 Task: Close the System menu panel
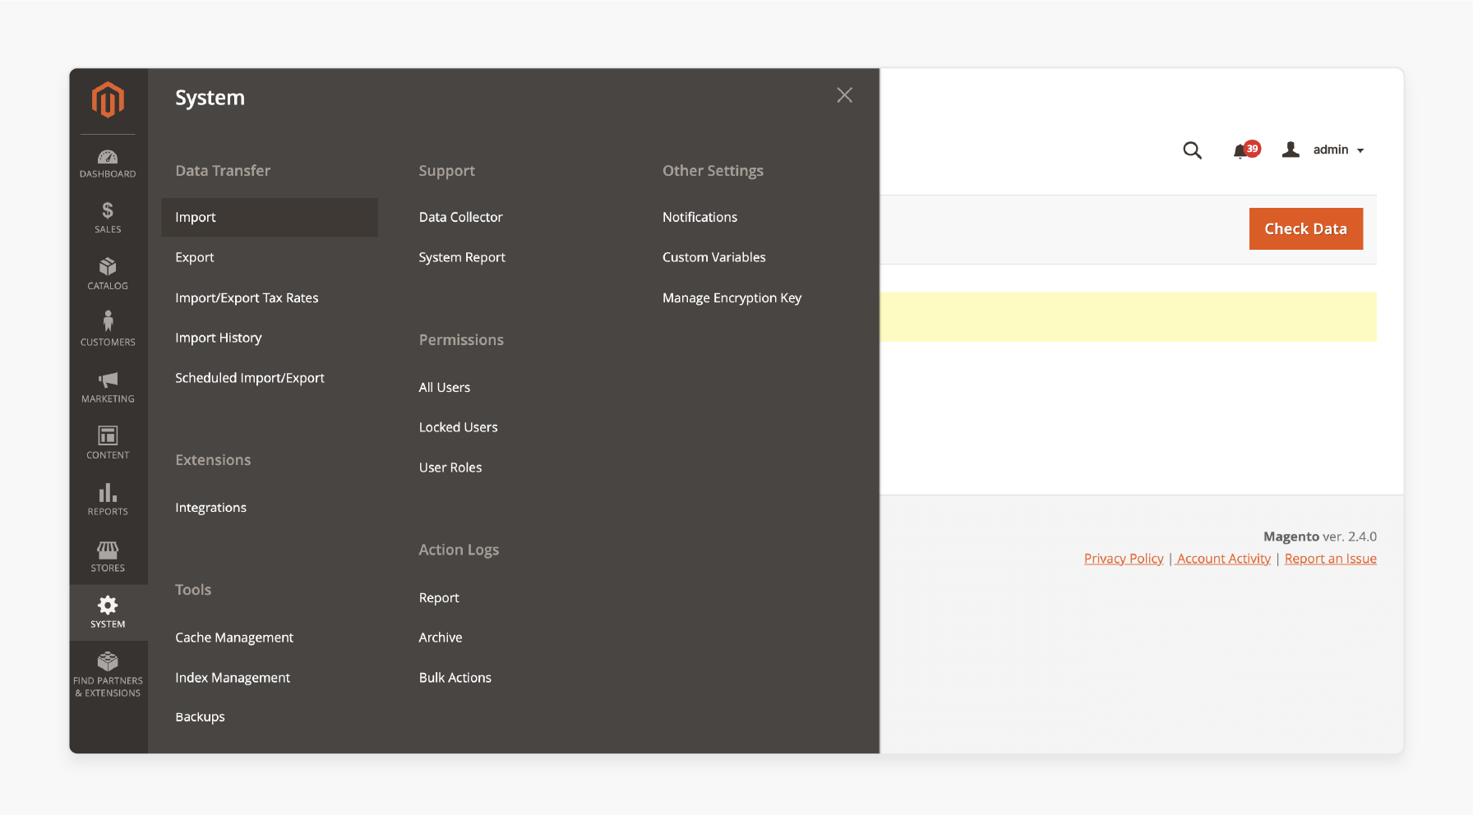[x=844, y=95]
